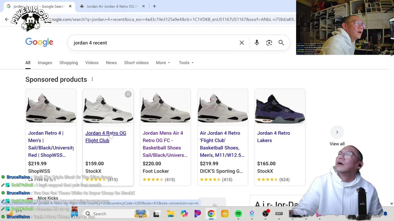Expand the More search filters dropdown
394x221 pixels.
[163, 63]
